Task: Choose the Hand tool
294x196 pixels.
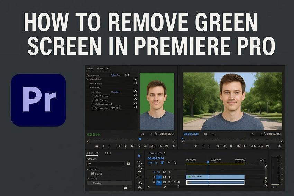Action: point(139,187)
